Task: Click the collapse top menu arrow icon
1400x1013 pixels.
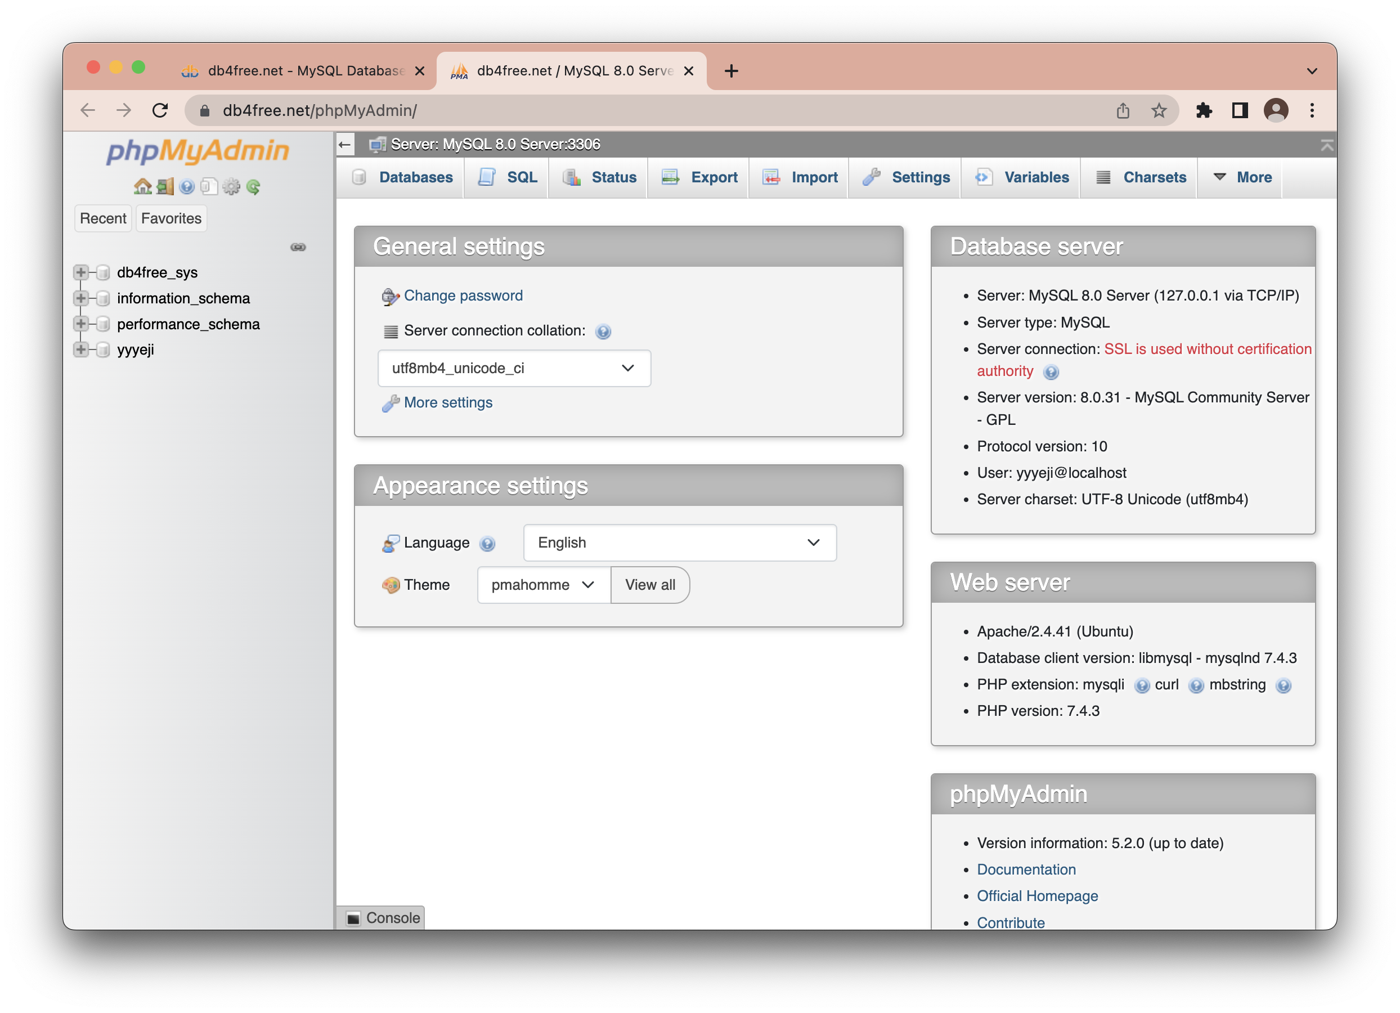Action: 1326,145
